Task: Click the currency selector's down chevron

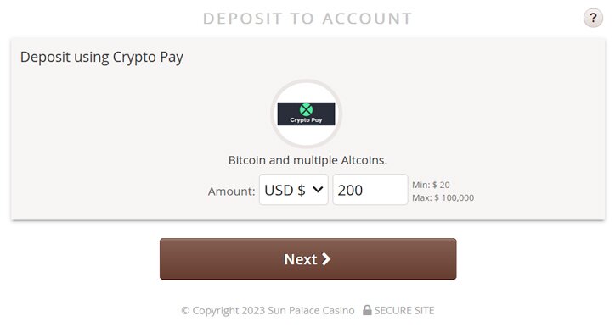Action: [x=318, y=190]
